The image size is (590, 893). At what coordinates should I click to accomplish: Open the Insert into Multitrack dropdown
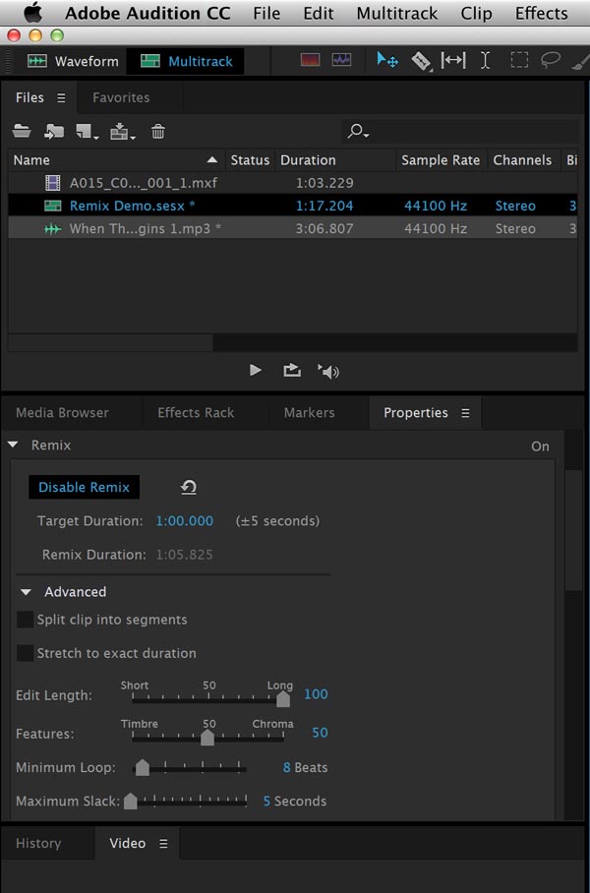tap(123, 132)
